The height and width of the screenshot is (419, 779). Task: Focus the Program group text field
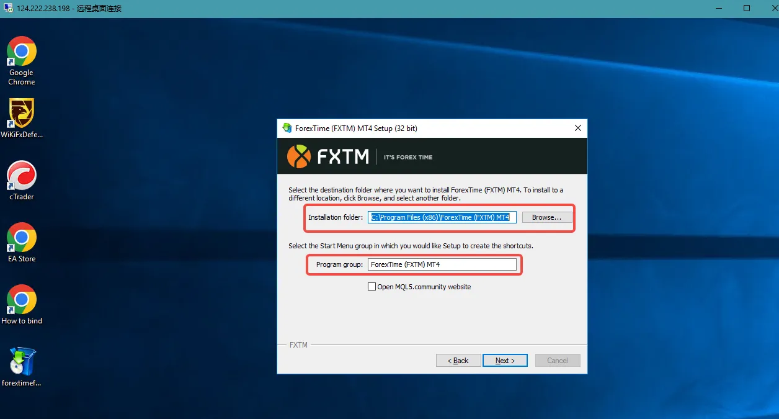(x=442, y=264)
